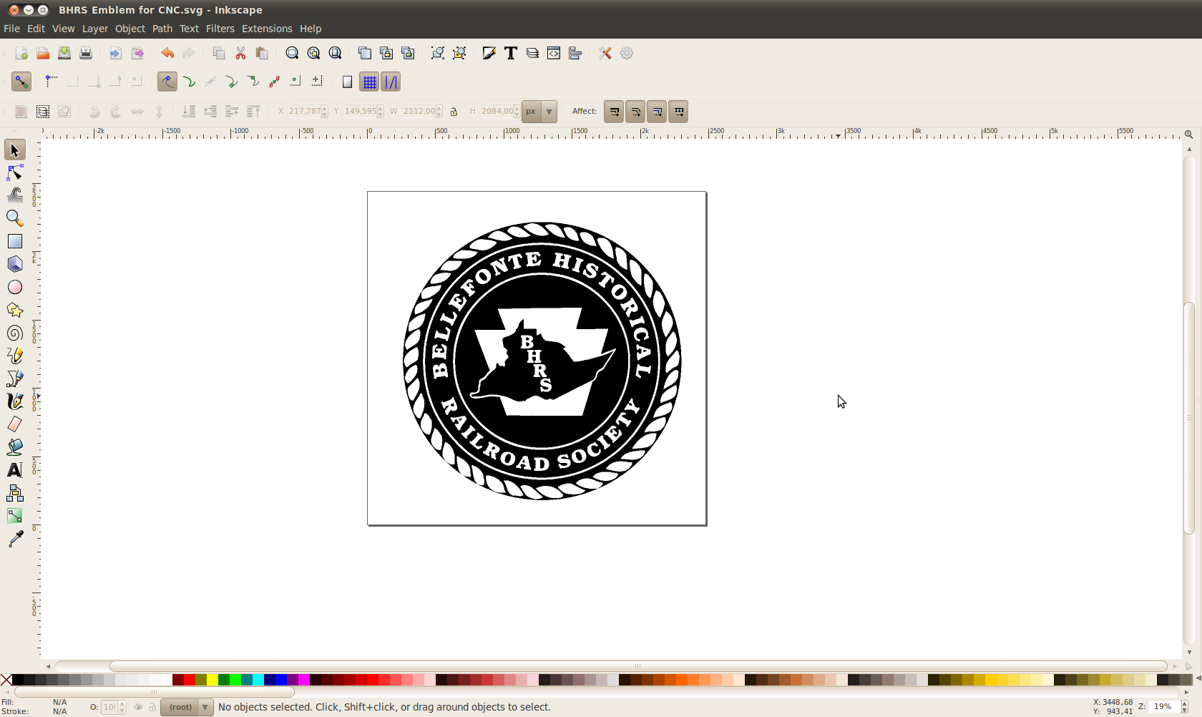Screen dimensions: 1202x717
Task: Pick the Pencil freehand tool
Action: 15,356
